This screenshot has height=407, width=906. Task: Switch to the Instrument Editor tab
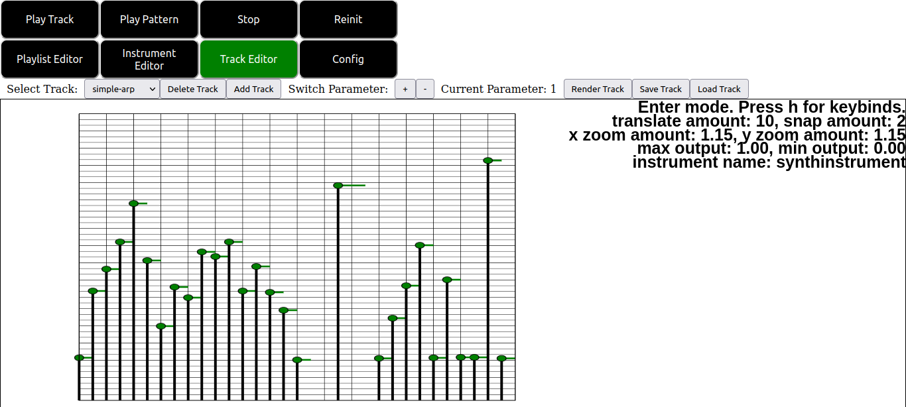(149, 60)
